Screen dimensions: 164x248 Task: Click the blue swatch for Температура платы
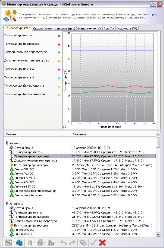point(59,36)
